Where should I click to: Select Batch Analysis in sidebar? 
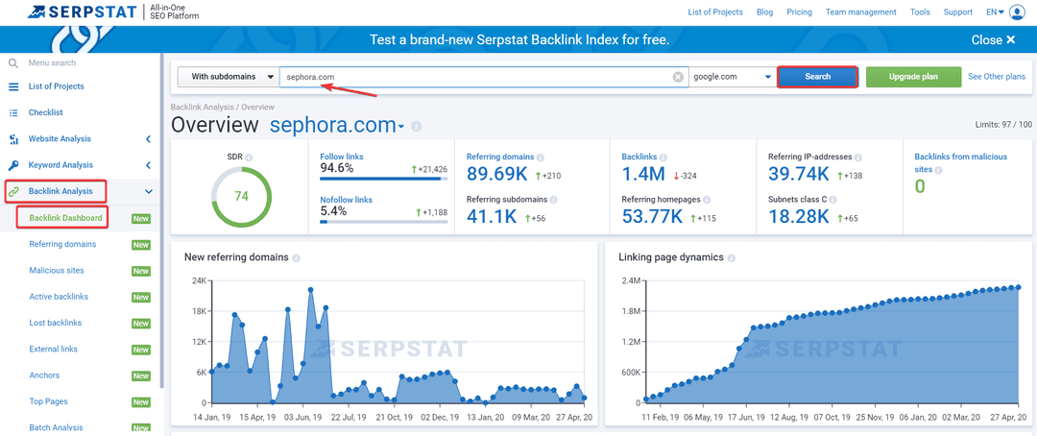(57, 428)
